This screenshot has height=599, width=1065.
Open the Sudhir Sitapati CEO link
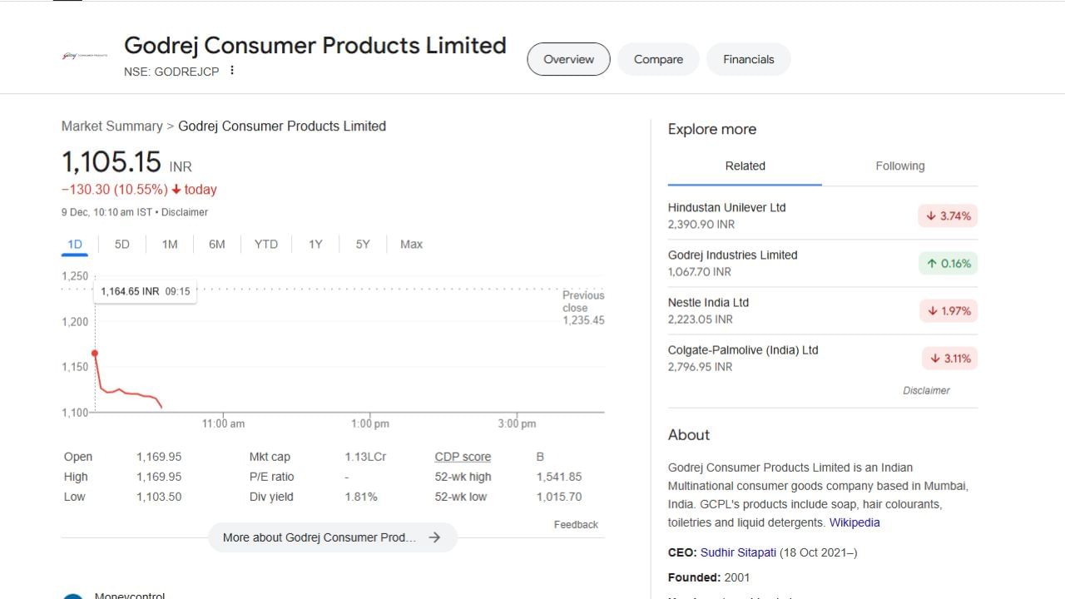coord(738,552)
